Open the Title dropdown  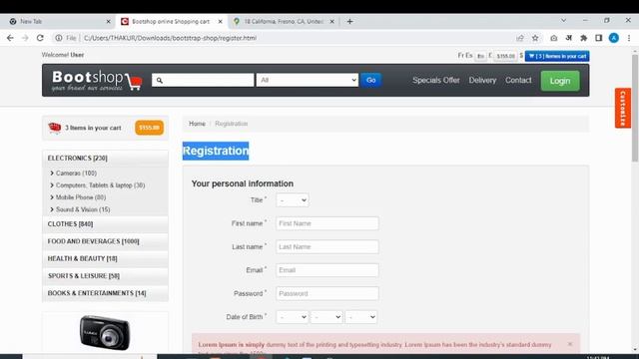coord(293,199)
